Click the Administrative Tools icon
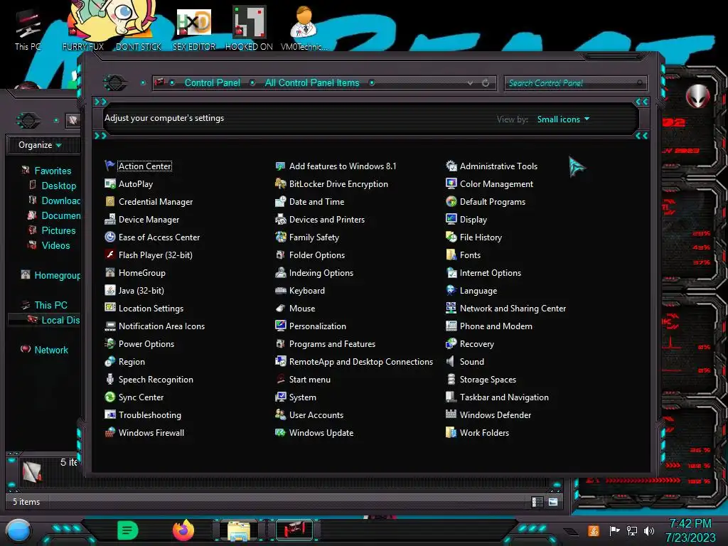728x546 pixels. tap(451, 166)
